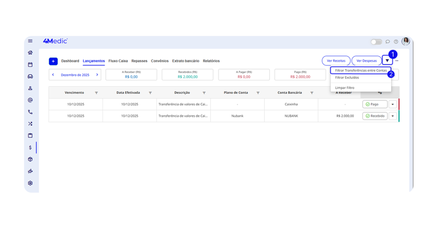The height and width of the screenshot is (229, 438).
Task: Click the Ver Receitas button
Action: [x=336, y=61]
